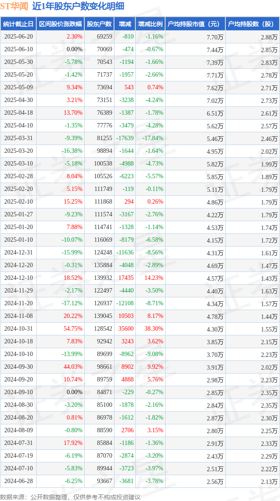Click the 统计截止日 column header
Viewport: 280px width, 501px height.
18,24
